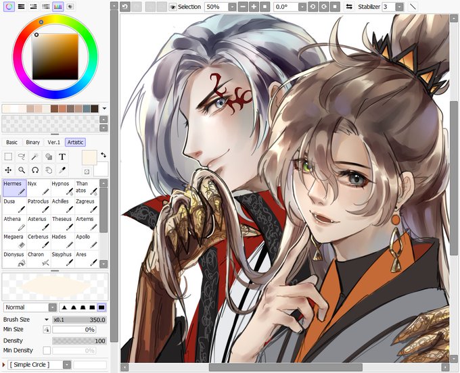Toggle the Selection visibility eye checkbox
Screen dimensions: 460x373
point(172,7)
